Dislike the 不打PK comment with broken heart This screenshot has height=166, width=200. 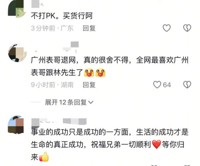point(187,28)
